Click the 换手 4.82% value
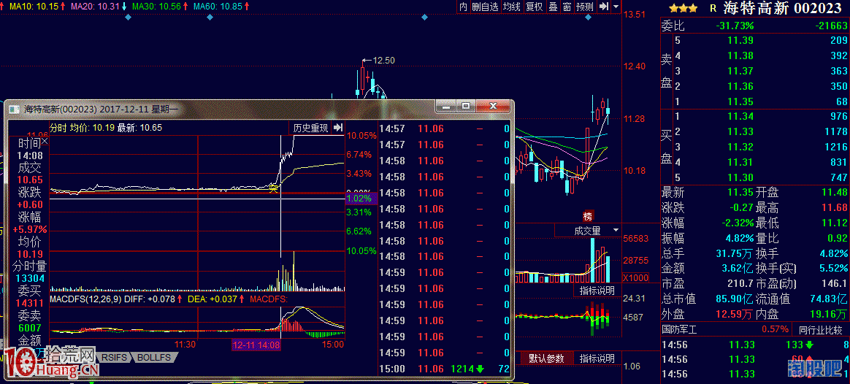This screenshot has width=850, height=384. click(x=832, y=253)
